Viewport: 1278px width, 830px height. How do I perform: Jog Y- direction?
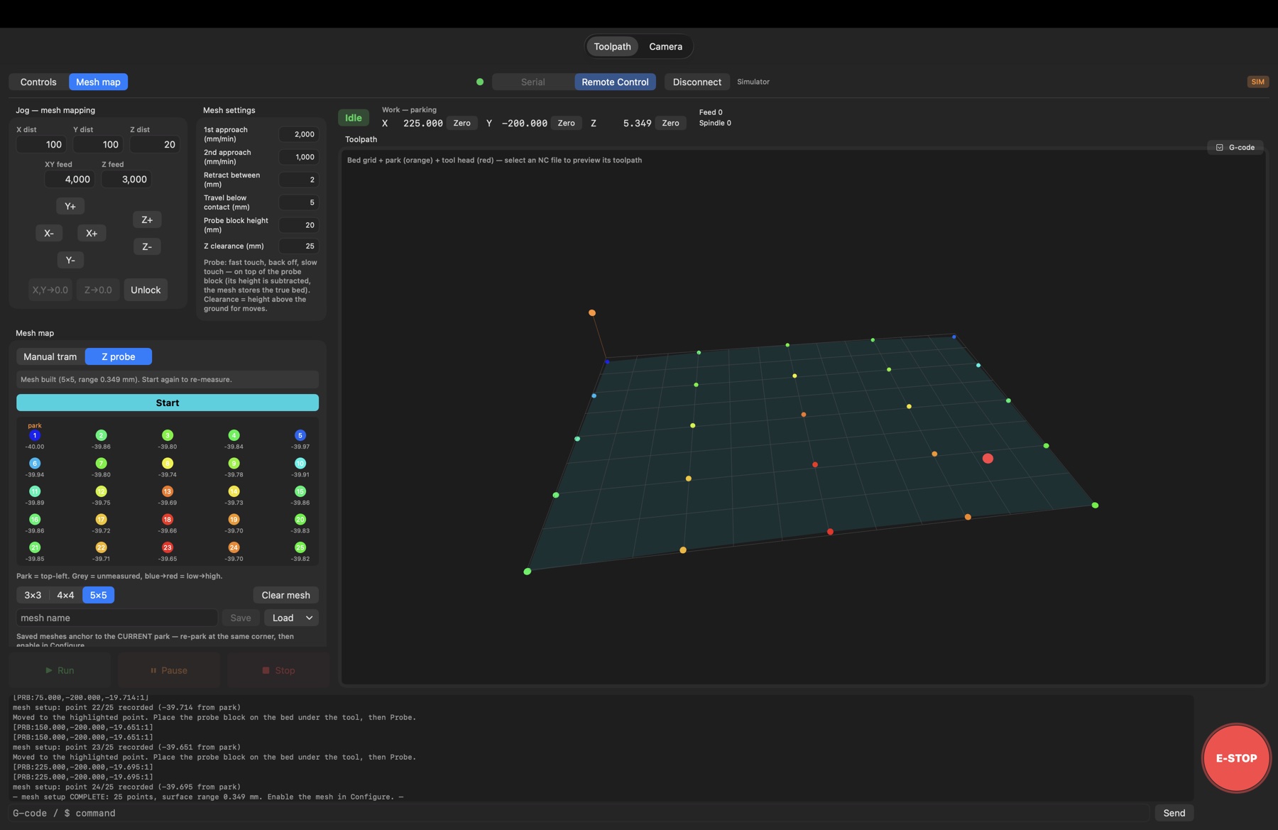pos(70,260)
